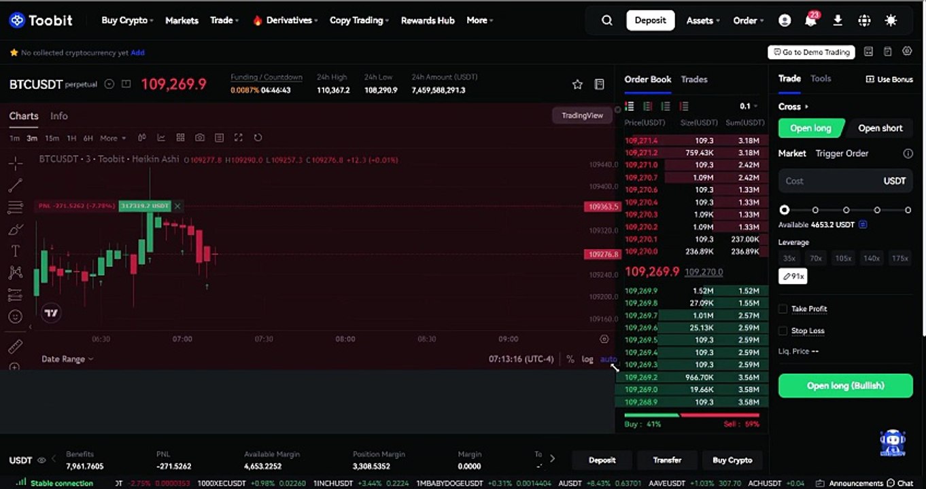926x489 pixels.
Task: Expand the More menu in the top navigation
Action: click(480, 20)
